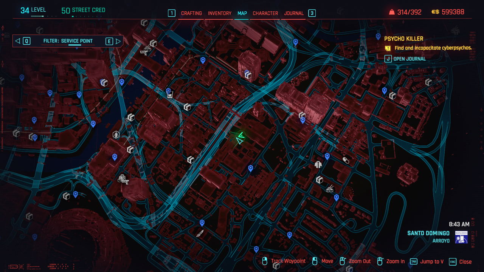
Task: Select the medpoint pill icon
Action: coord(346,160)
